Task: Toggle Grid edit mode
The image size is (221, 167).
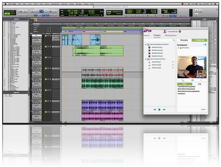Action: point(13,14)
